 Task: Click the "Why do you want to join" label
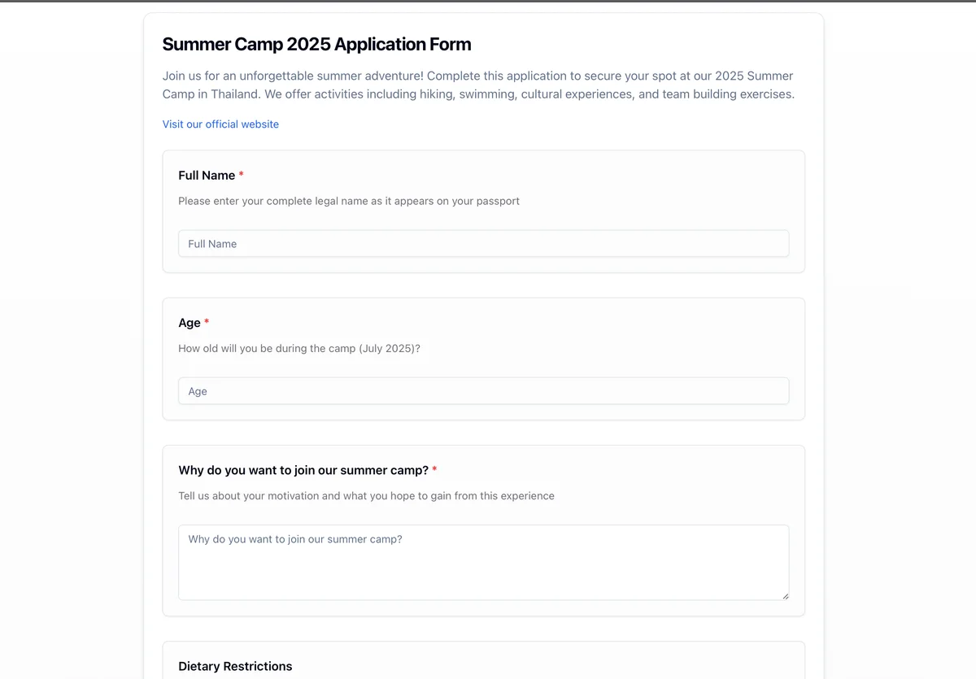[x=303, y=470]
